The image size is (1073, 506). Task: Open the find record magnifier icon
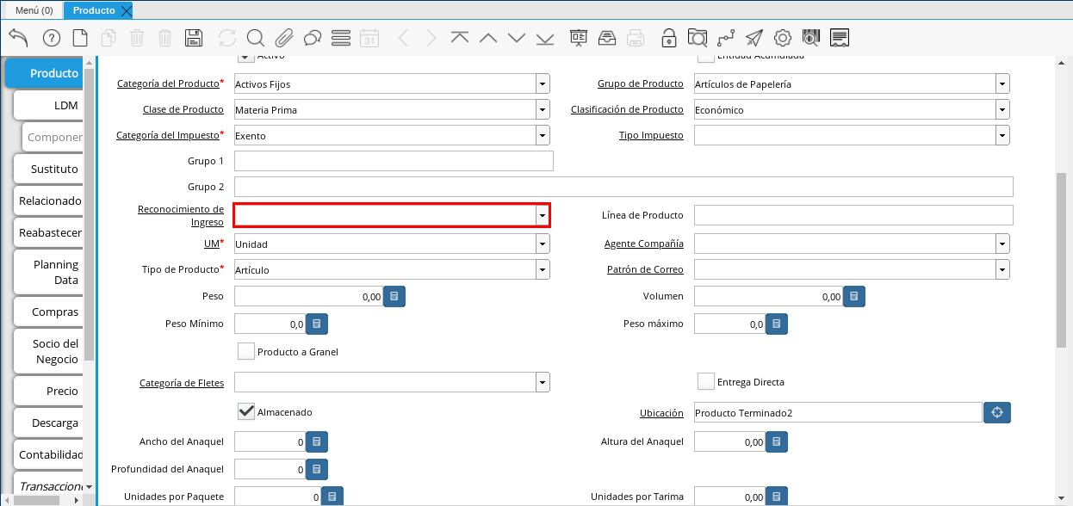(256, 38)
